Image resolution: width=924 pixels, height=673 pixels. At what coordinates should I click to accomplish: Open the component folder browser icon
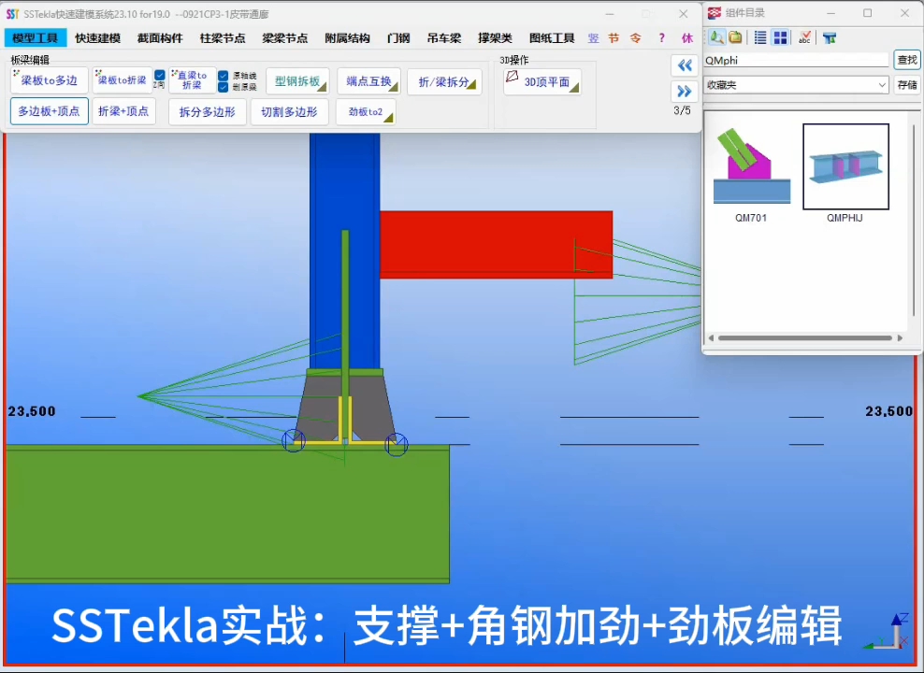pos(736,37)
